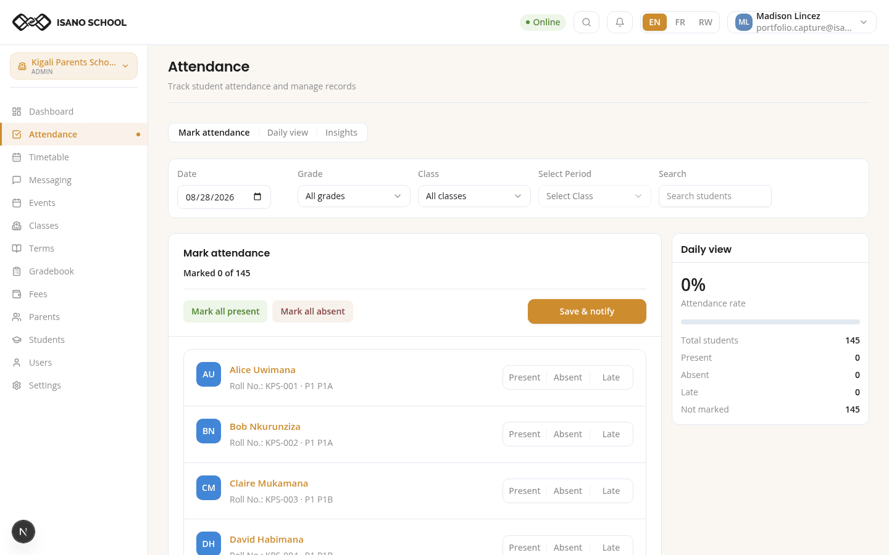The width and height of the screenshot is (889, 555).
Task: Mark Alice Uwimana as Late
Action: [x=611, y=377]
